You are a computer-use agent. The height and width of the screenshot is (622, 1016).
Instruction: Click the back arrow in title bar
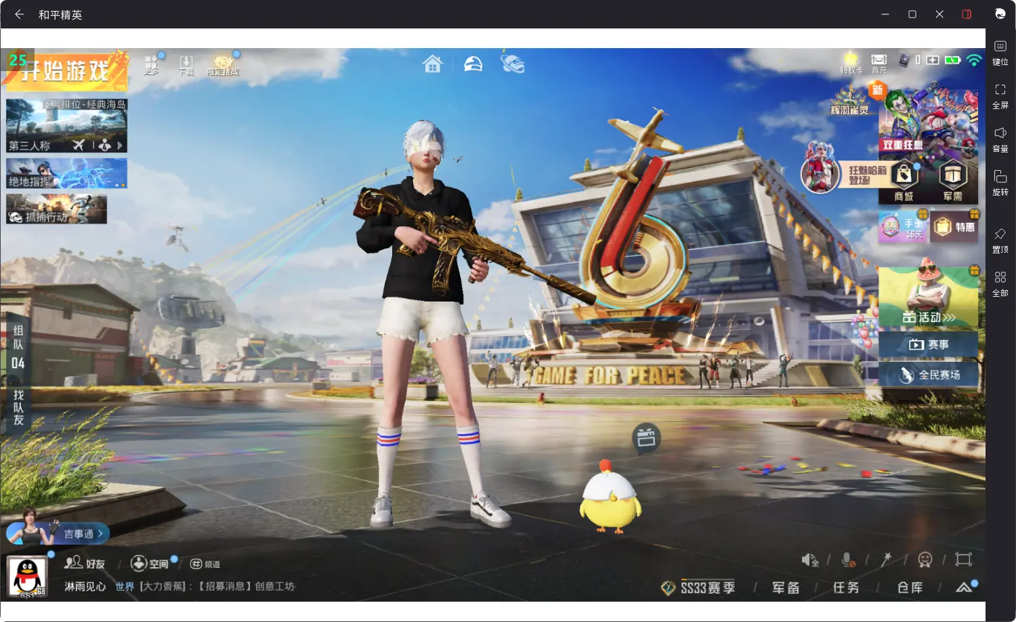19,14
